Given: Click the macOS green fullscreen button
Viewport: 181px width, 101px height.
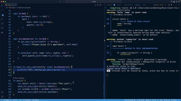Looking at the screenshot, I should (x=5, y=2).
